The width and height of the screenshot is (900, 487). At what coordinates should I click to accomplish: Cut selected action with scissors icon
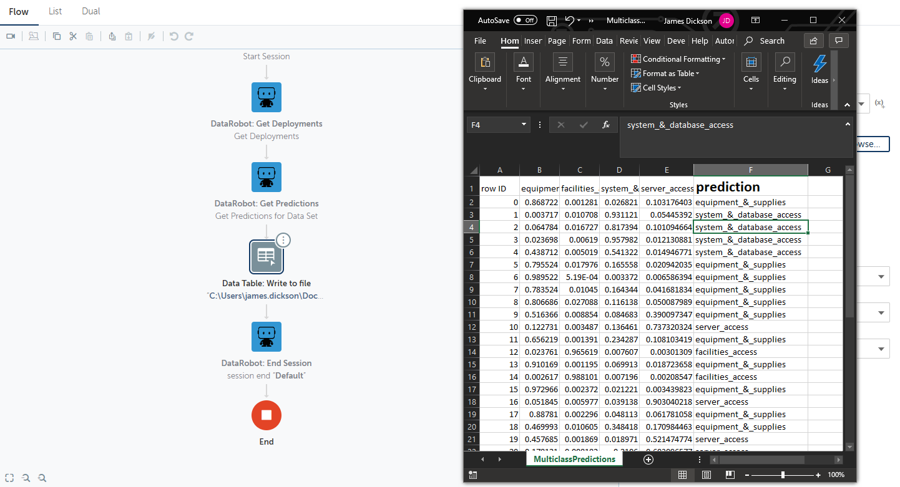click(x=73, y=36)
